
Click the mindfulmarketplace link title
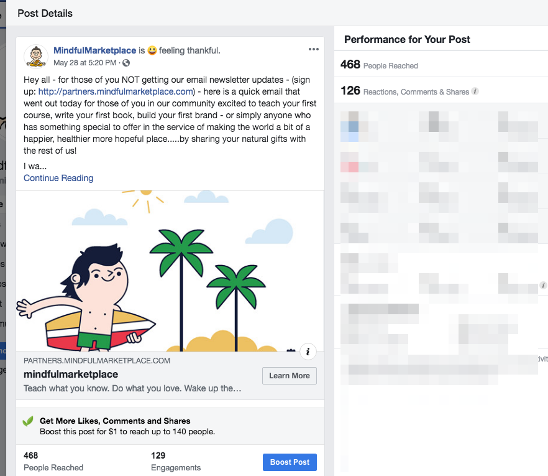click(71, 374)
